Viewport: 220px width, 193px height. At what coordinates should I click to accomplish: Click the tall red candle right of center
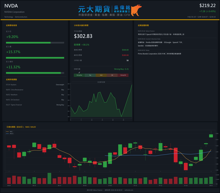(x=176, y=155)
